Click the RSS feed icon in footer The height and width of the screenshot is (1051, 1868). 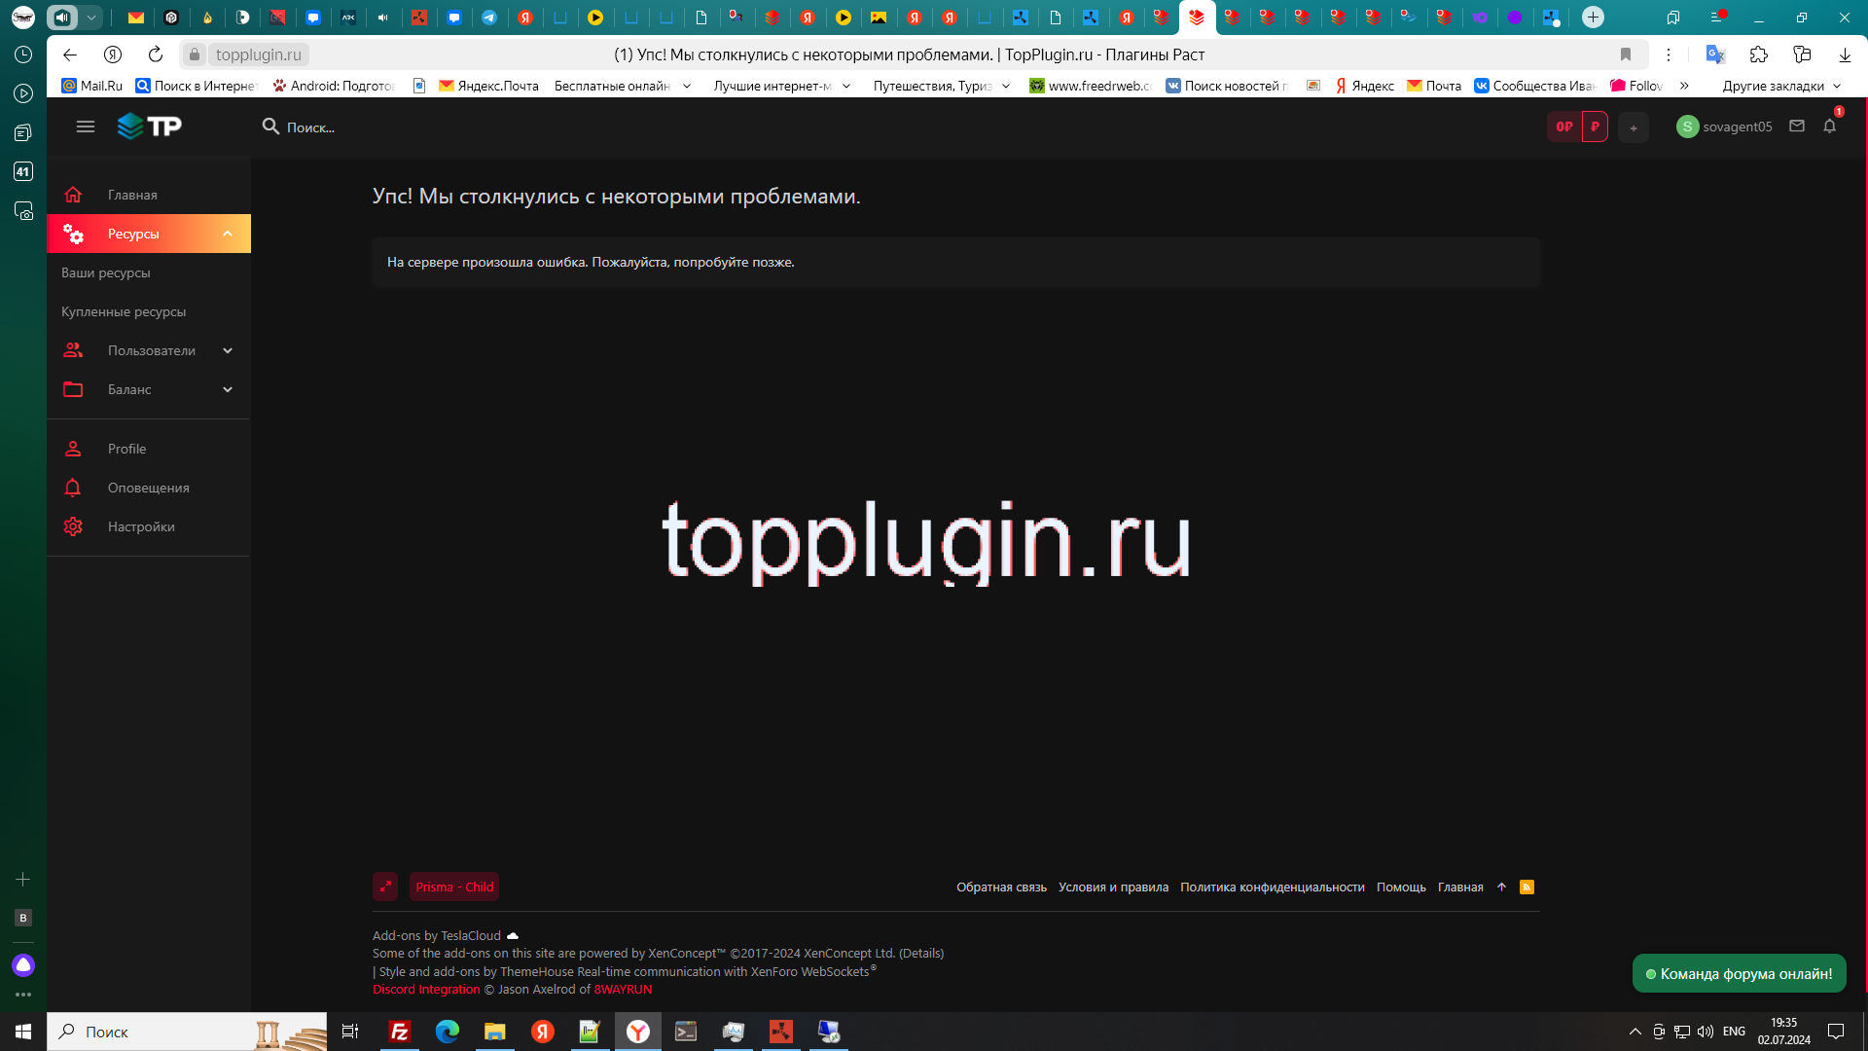click(1527, 887)
